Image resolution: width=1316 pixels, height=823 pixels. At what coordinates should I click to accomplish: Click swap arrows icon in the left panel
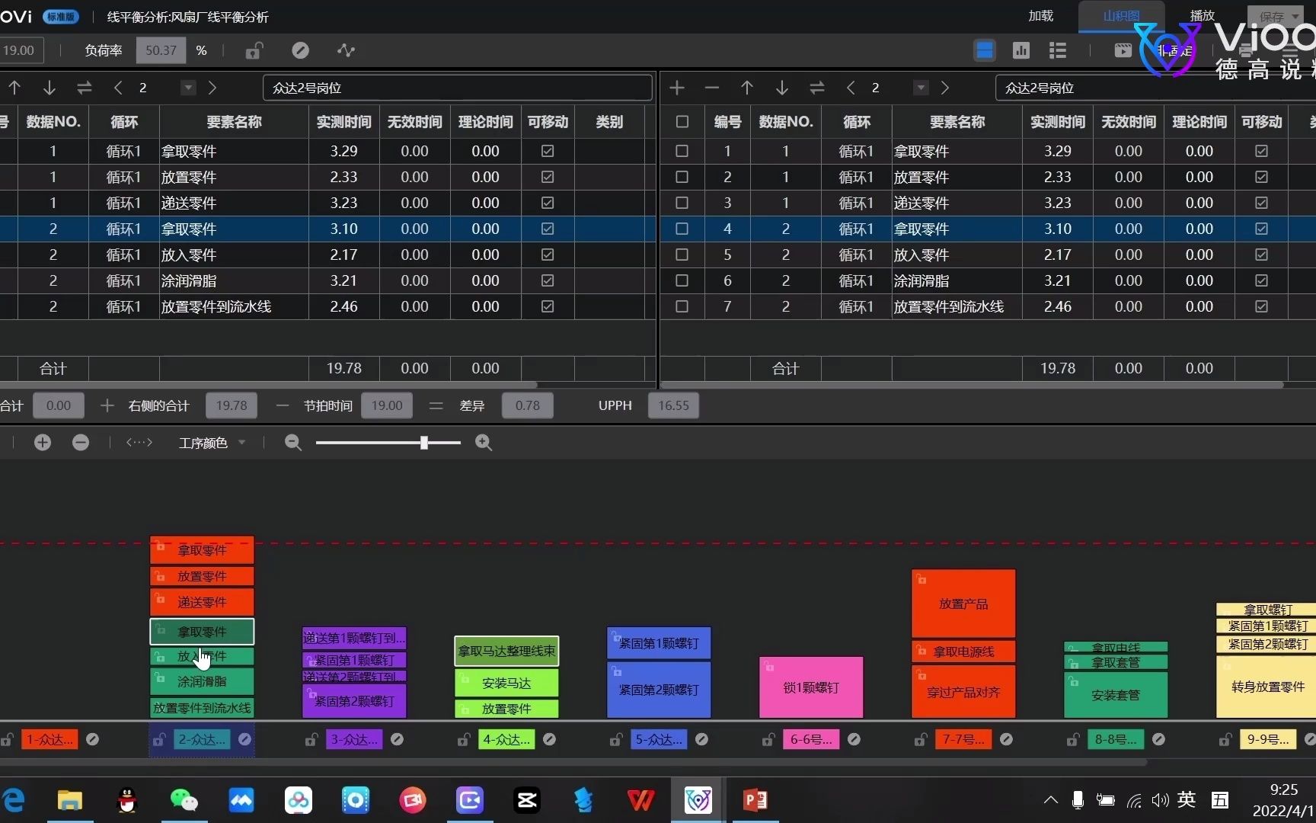(85, 88)
